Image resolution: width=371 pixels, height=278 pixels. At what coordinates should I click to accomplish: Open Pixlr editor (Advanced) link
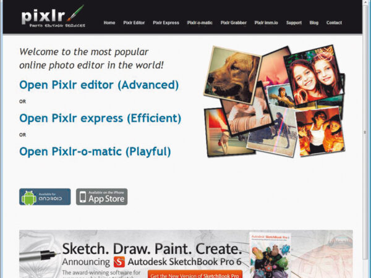click(99, 85)
